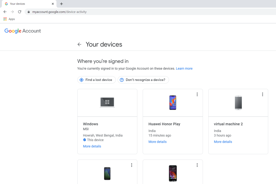Click the Windows laptop device image
The height and width of the screenshot is (184, 276).
pyautogui.click(x=107, y=102)
